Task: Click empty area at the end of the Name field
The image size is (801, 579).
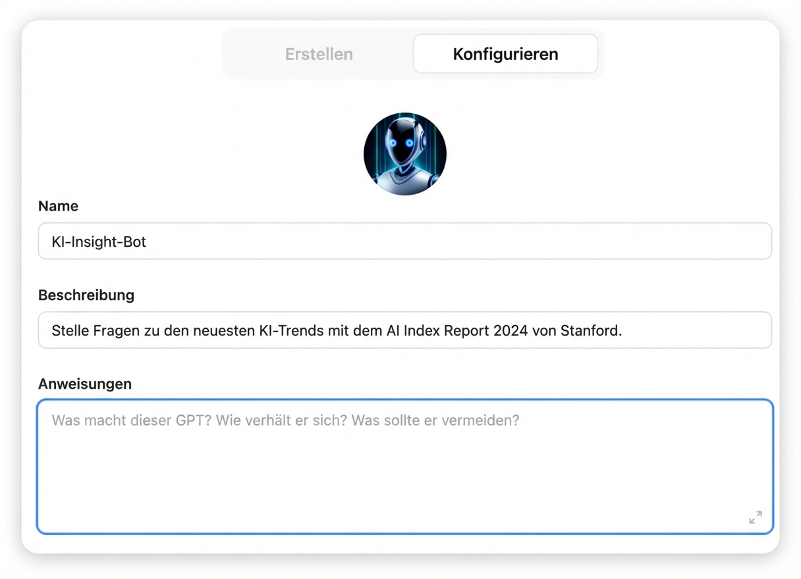Action: 593,241
